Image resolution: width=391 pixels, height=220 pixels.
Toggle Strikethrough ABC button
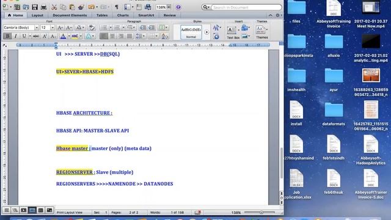36,36
